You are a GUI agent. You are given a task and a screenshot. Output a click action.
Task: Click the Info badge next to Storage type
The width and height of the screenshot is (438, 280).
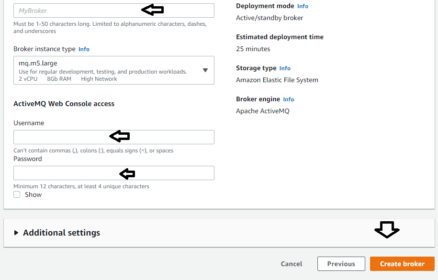tap(285, 68)
